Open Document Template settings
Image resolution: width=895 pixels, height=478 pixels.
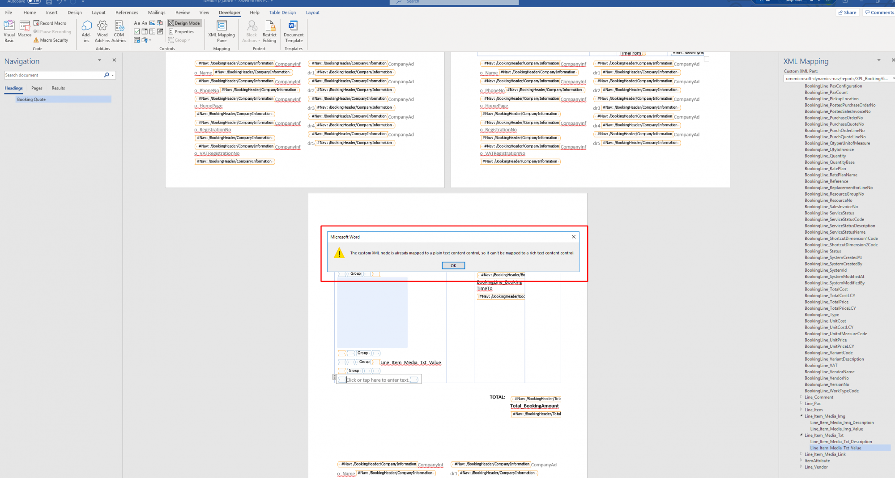[294, 31]
